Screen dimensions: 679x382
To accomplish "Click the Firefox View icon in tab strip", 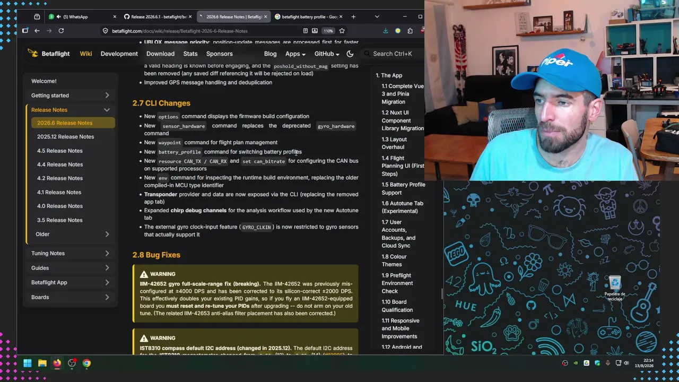I will 37,16.
